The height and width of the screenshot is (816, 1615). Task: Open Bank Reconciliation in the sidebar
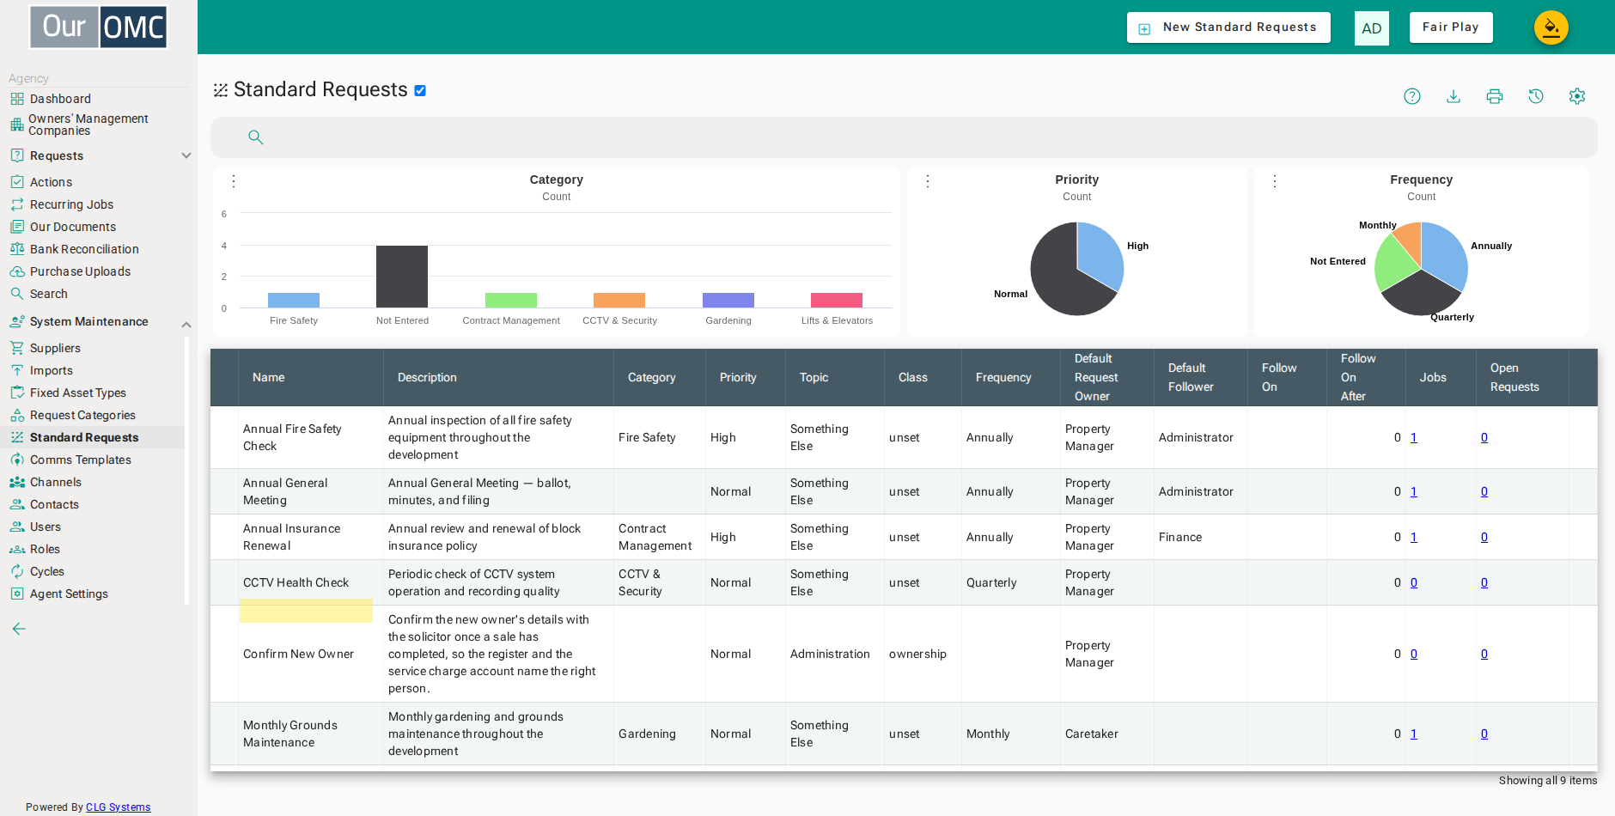point(84,249)
